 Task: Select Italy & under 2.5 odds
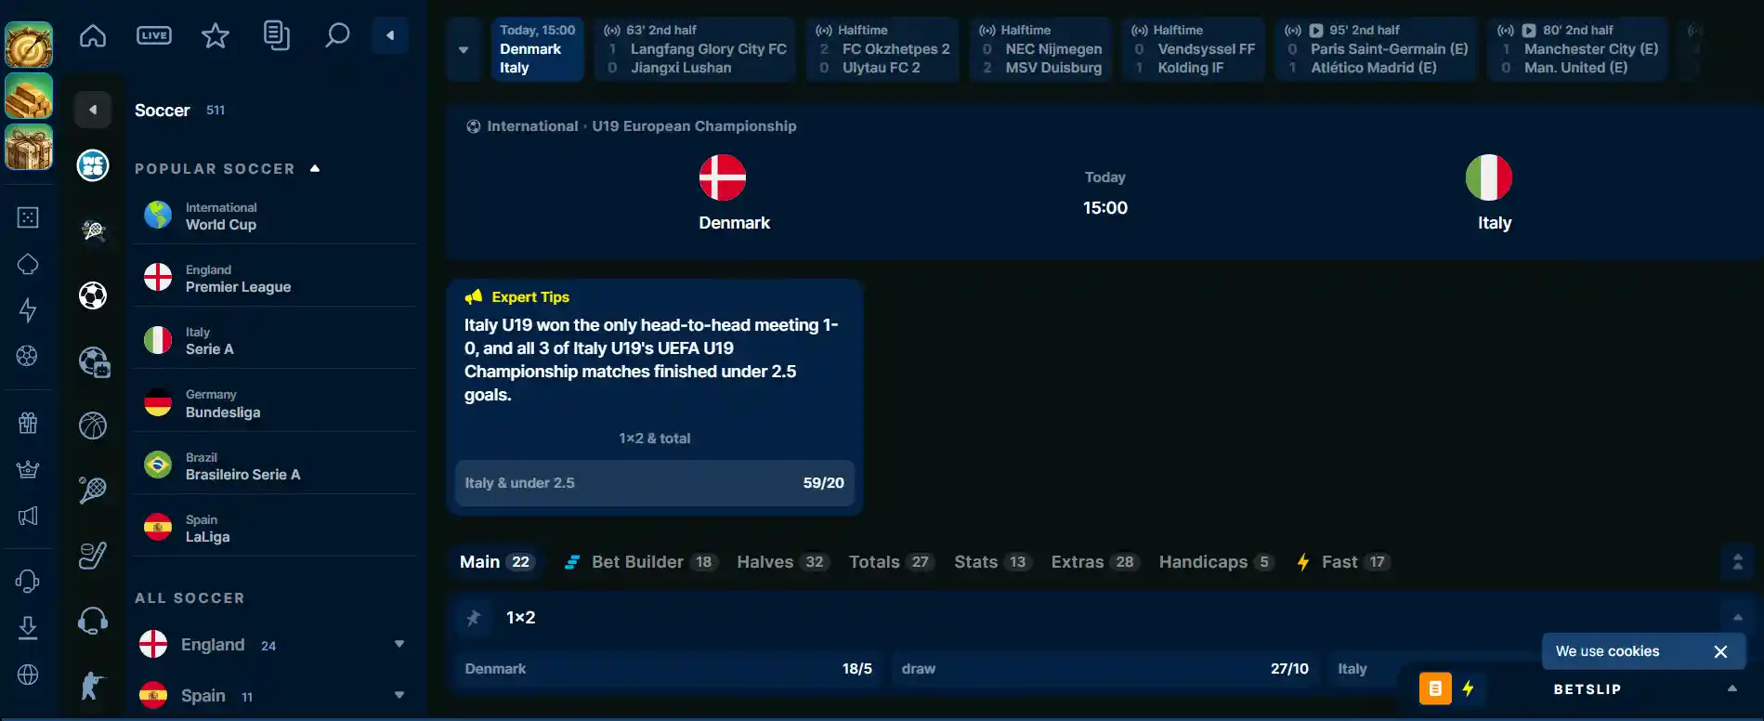(x=655, y=483)
